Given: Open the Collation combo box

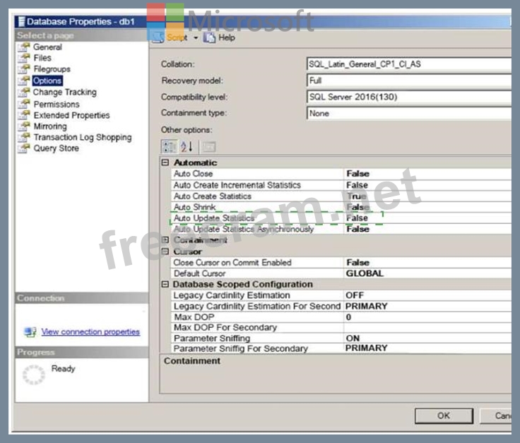Looking at the screenshot, I should point(409,64).
